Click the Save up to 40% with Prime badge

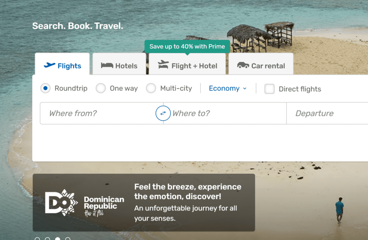(187, 46)
